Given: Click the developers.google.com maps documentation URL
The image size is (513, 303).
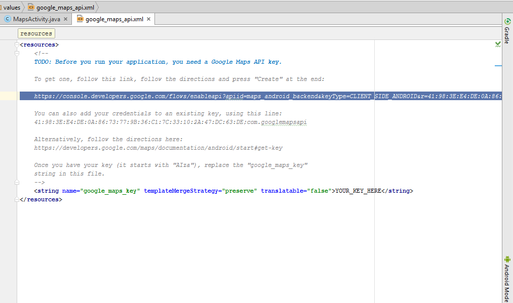Looking at the screenshot, I should pos(159,148).
